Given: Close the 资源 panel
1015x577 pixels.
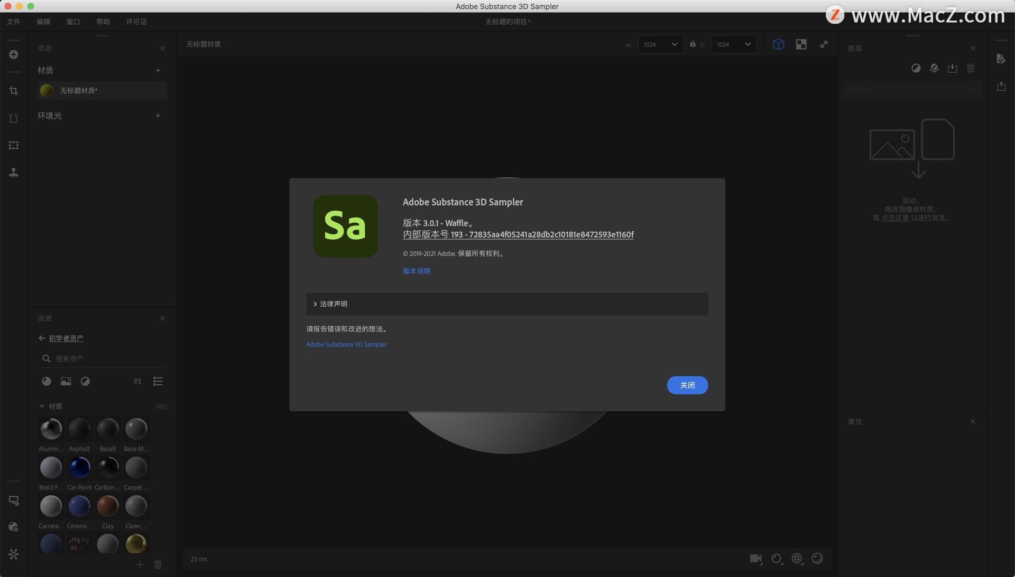Looking at the screenshot, I should (162, 318).
